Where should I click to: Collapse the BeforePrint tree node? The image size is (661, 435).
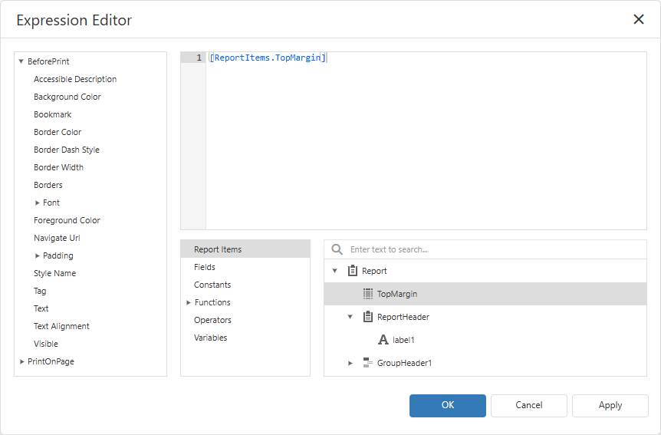point(21,61)
